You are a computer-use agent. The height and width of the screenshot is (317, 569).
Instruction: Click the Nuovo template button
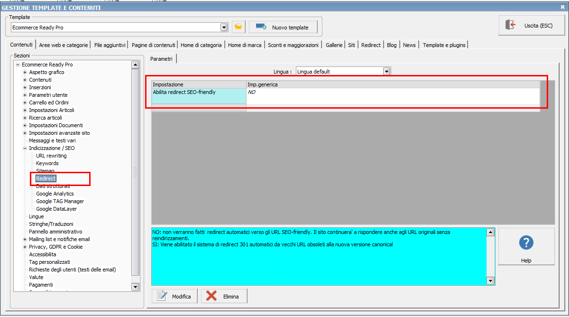click(282, 28)
